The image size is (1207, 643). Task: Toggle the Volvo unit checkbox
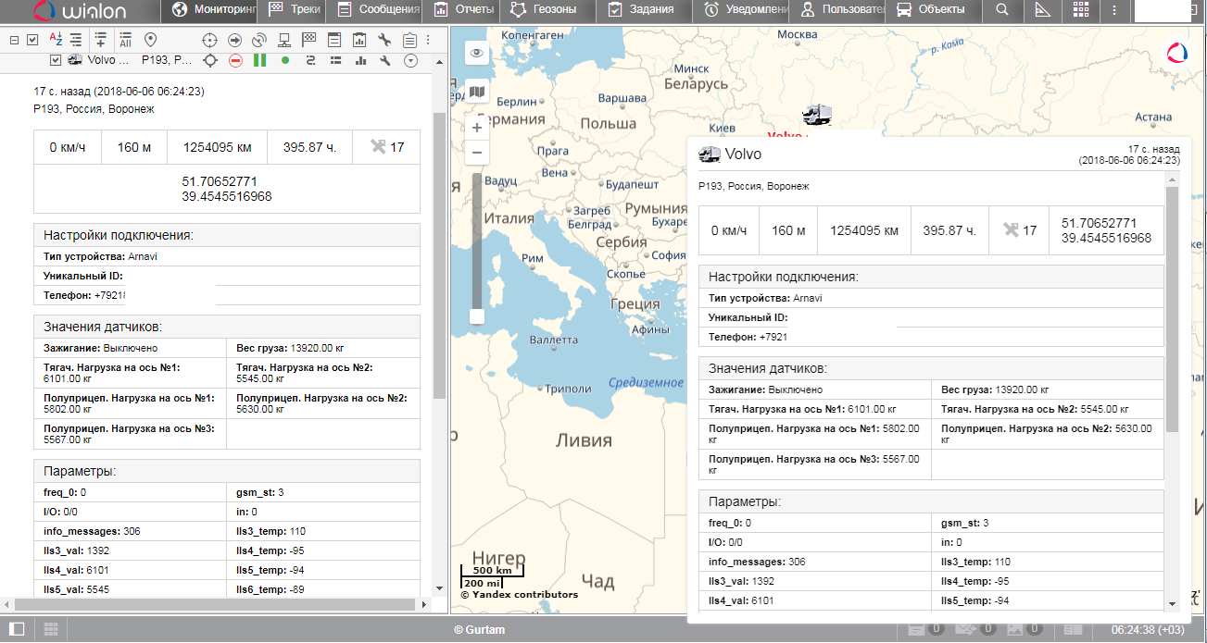[x=56, y=60]
